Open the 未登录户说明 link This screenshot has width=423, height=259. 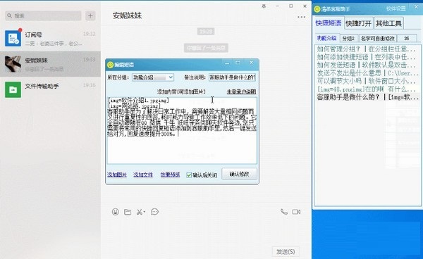coord(241,91)
